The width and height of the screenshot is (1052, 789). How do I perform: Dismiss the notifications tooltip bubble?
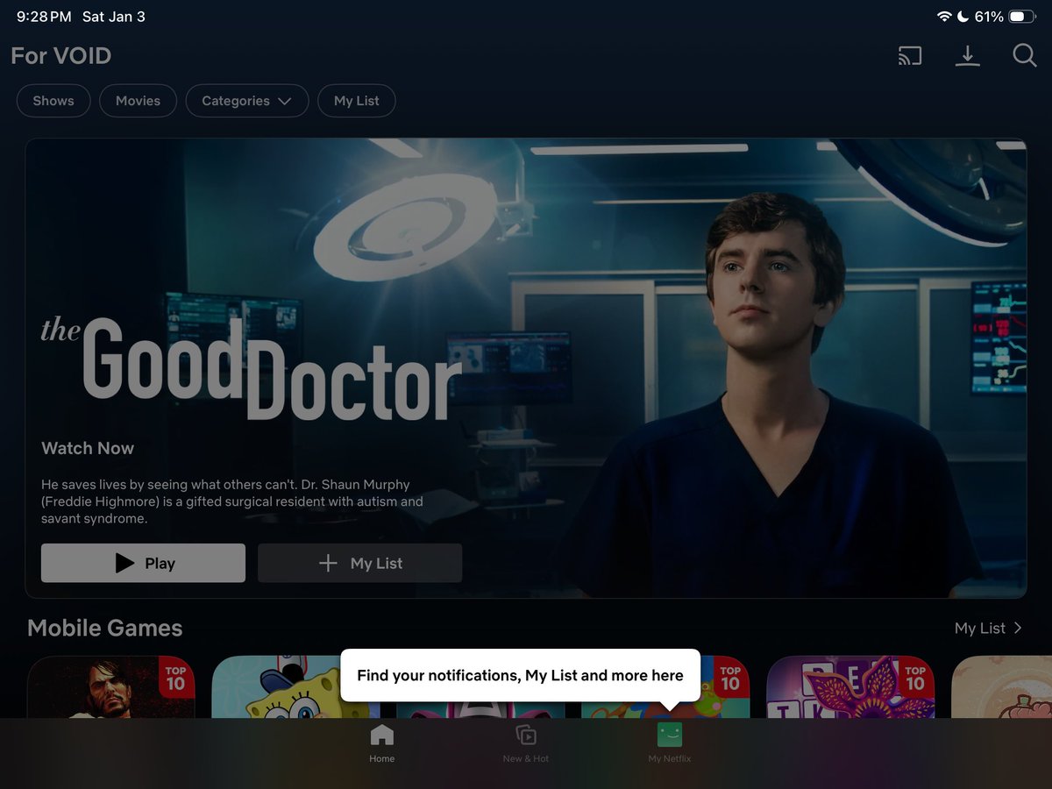[520, 675]
